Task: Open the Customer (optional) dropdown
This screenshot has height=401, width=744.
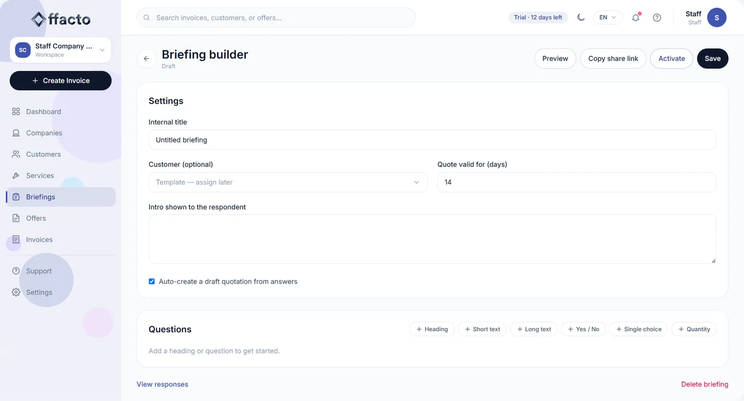Action: [x=288, y=182]
